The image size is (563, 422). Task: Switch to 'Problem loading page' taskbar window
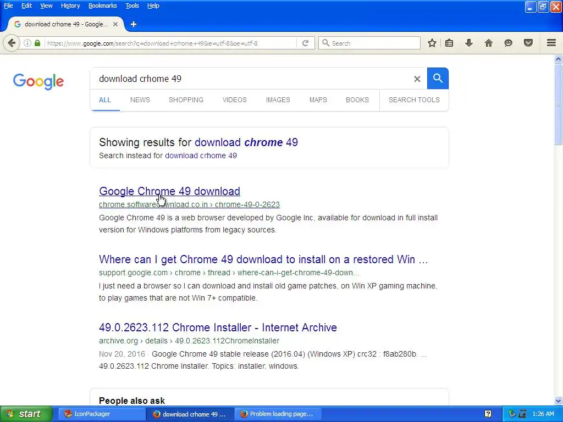(277, 414)
